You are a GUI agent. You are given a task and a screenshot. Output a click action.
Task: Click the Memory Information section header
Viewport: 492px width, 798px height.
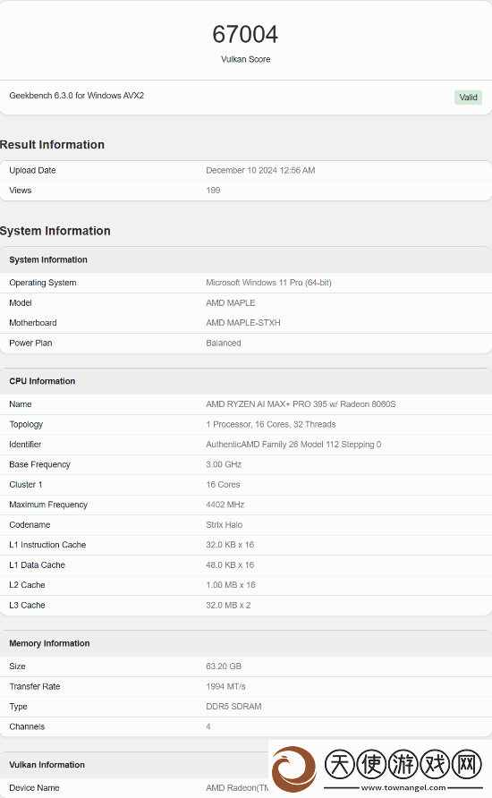click(49, 643)
